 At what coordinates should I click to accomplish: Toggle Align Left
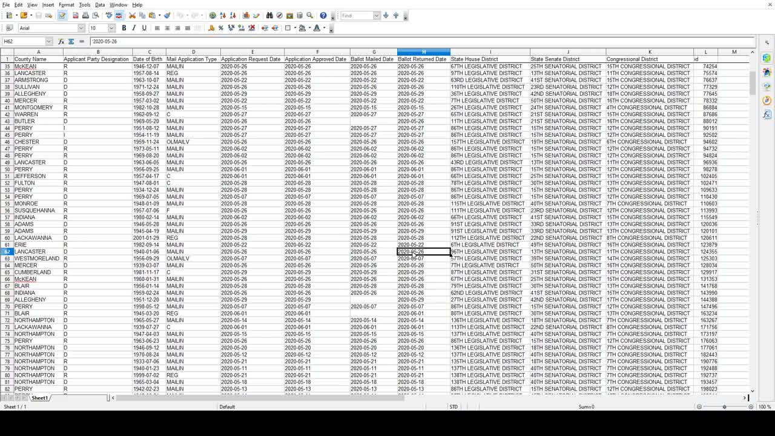157,28
